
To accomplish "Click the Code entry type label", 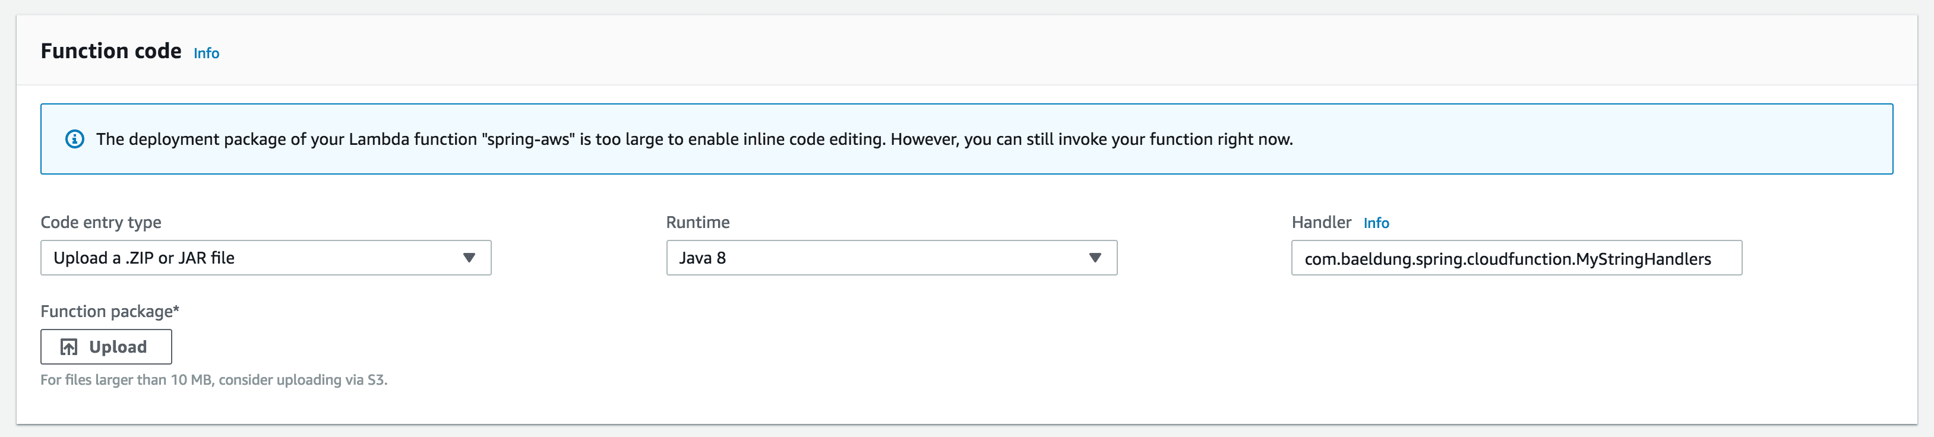I will coord(100,222).
